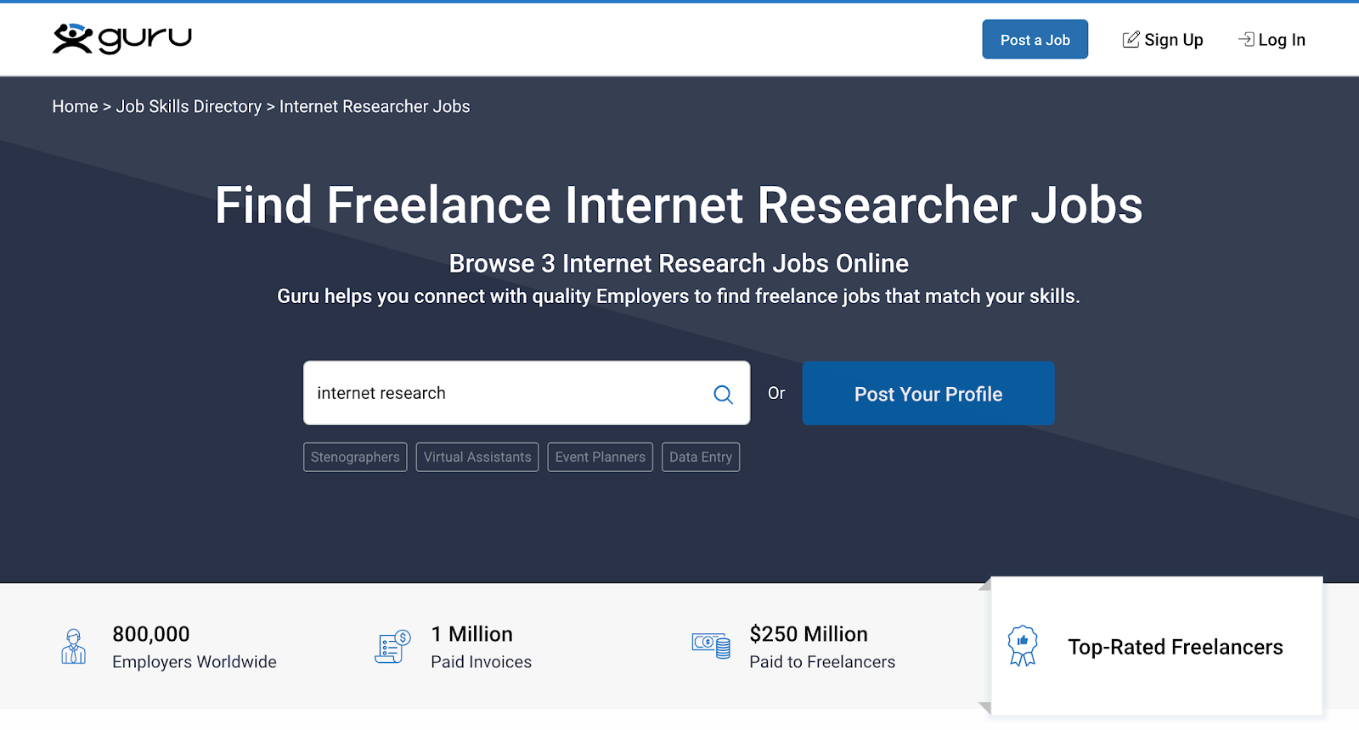This screenshot has width=1359, height=730.
Task: Click Top-Rated Freelancers card text
Action: click(x=1176, y=647)
